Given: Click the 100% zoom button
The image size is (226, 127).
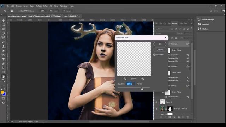Looking at the screenshot, I should tap(43, 11).
